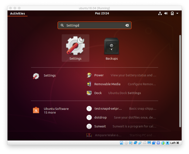189x154 pixels.
Task: Launch the Backups app
Action: (112, 48)
